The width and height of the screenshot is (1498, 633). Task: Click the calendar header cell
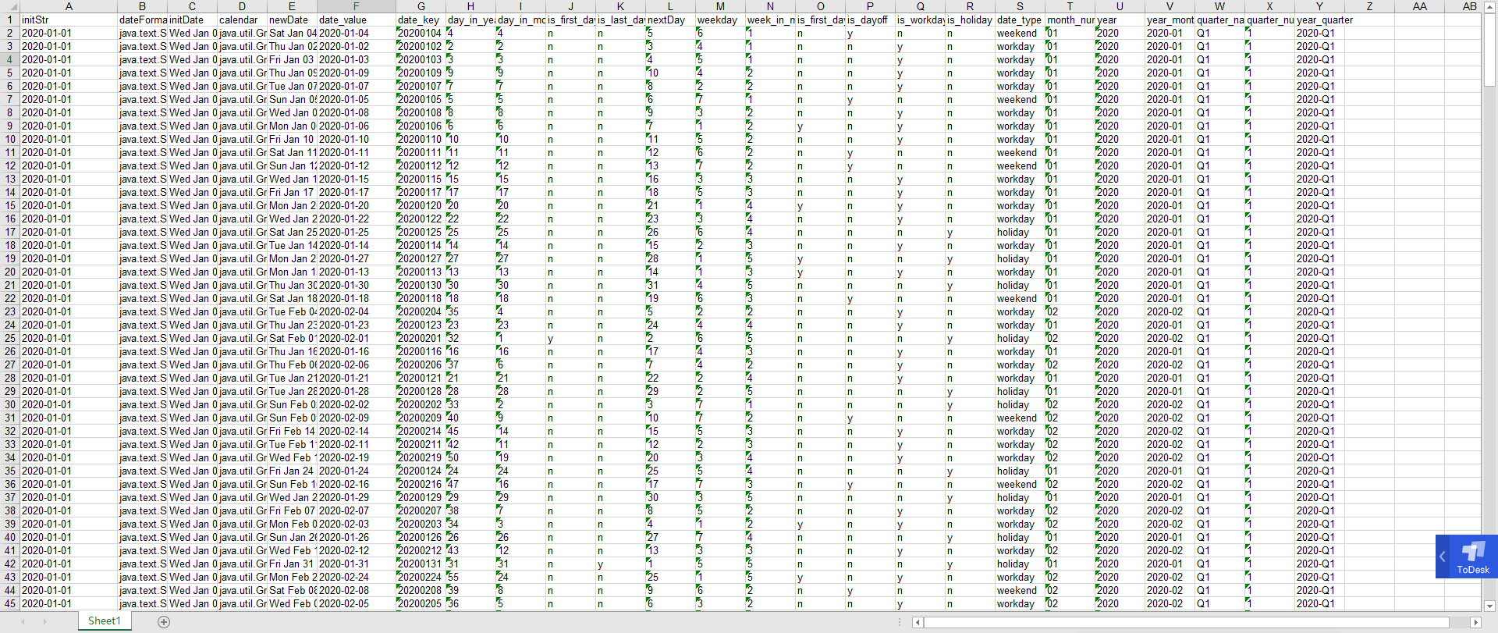click(242, 20)
